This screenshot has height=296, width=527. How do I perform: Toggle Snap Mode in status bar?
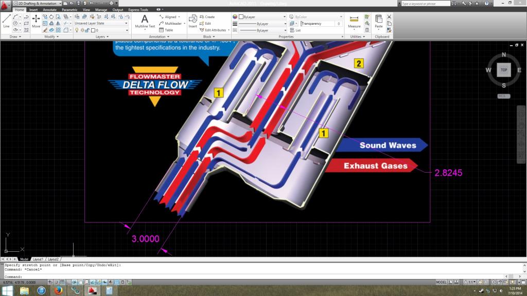point(56,282)
